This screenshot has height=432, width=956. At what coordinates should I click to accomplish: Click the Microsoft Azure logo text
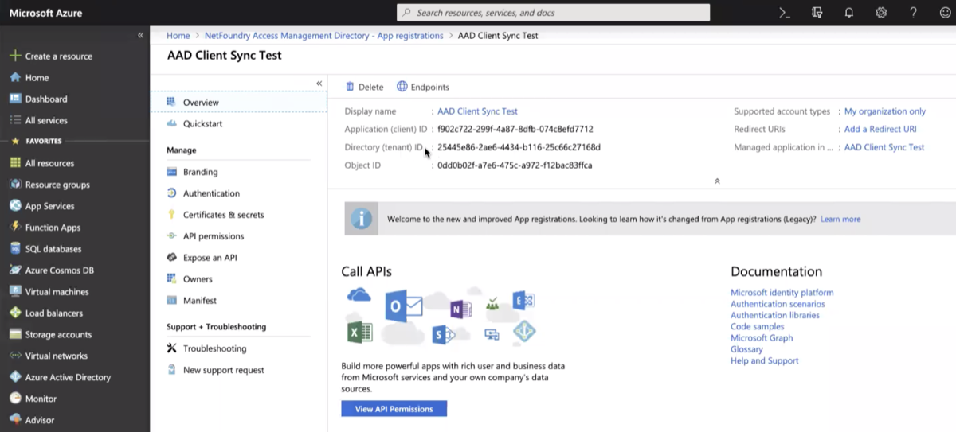pyautogui.click(x=45, y=13)
